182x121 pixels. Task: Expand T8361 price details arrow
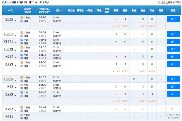[15, 35]
